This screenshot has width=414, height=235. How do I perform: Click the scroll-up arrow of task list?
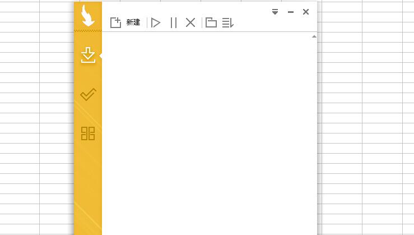(314, 36)
